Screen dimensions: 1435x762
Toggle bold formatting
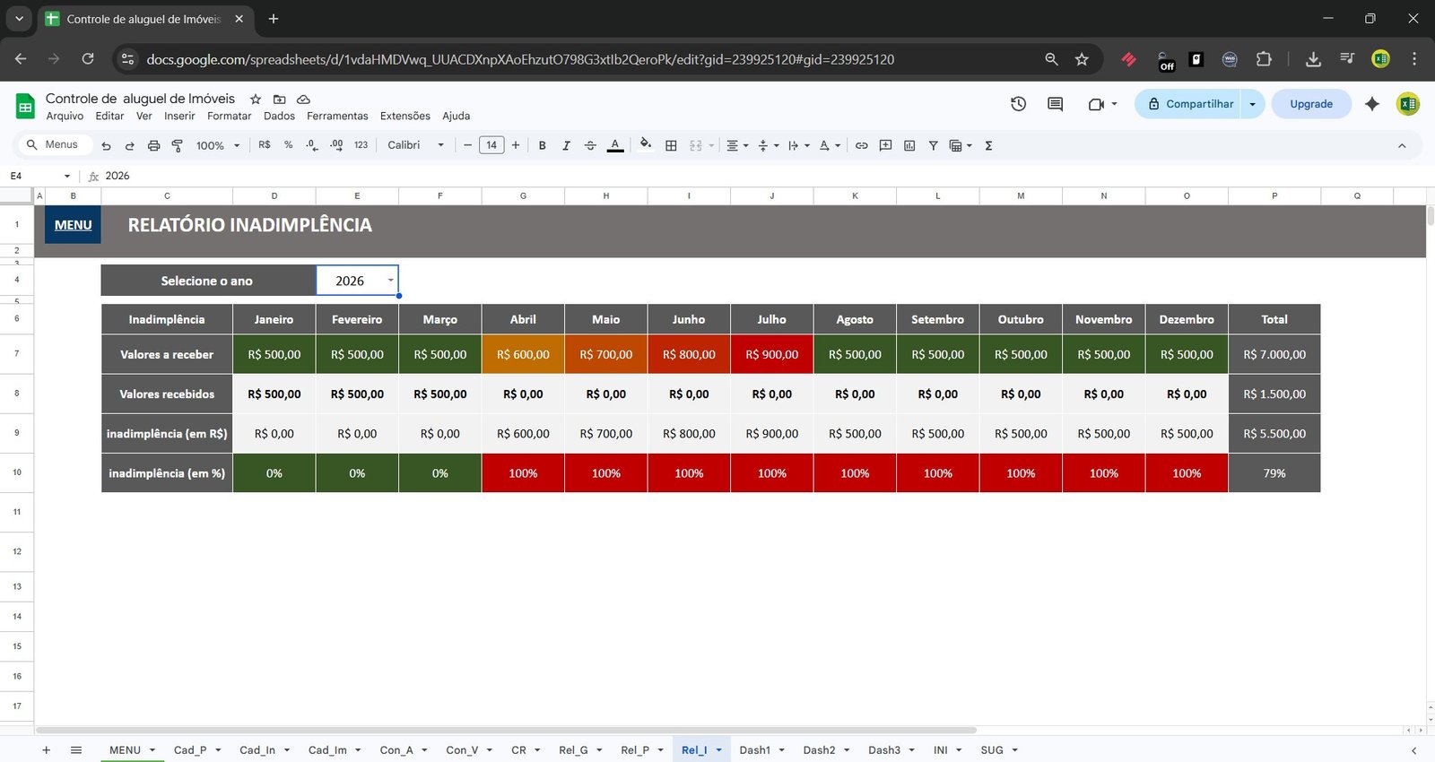(542, 145)
